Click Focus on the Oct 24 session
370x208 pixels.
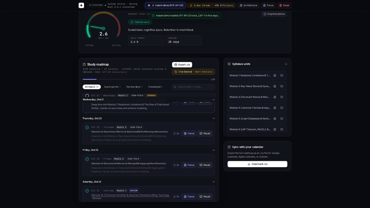(189, 197)
